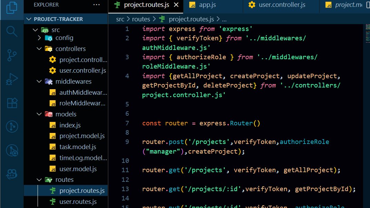Image resolution: width=370 pixels, height=208 pixels.
Task: Click 'getAllProject' on line 11
Action: 308,170
